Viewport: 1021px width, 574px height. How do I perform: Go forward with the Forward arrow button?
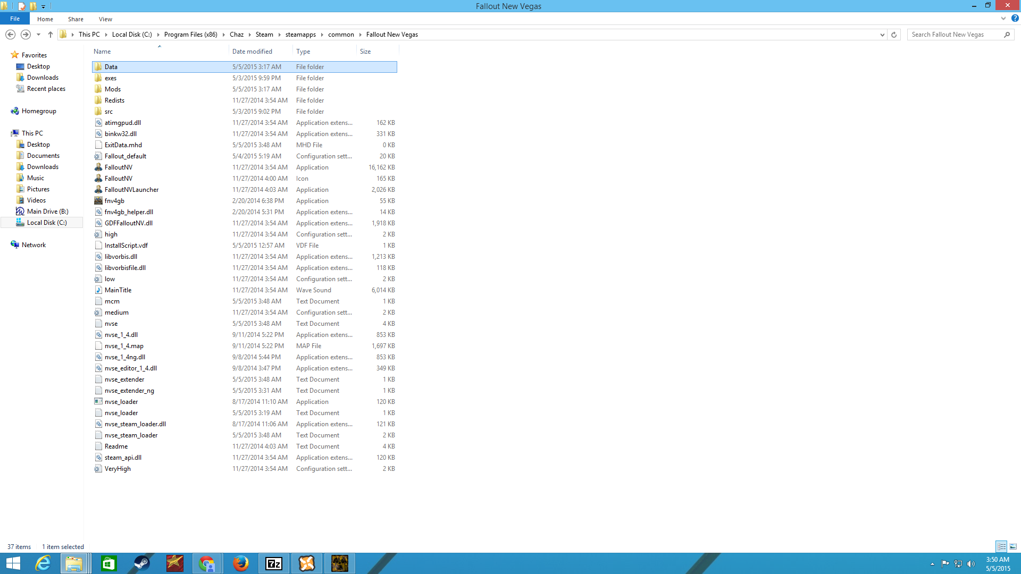pyautogui.click(x=26, y=35)
